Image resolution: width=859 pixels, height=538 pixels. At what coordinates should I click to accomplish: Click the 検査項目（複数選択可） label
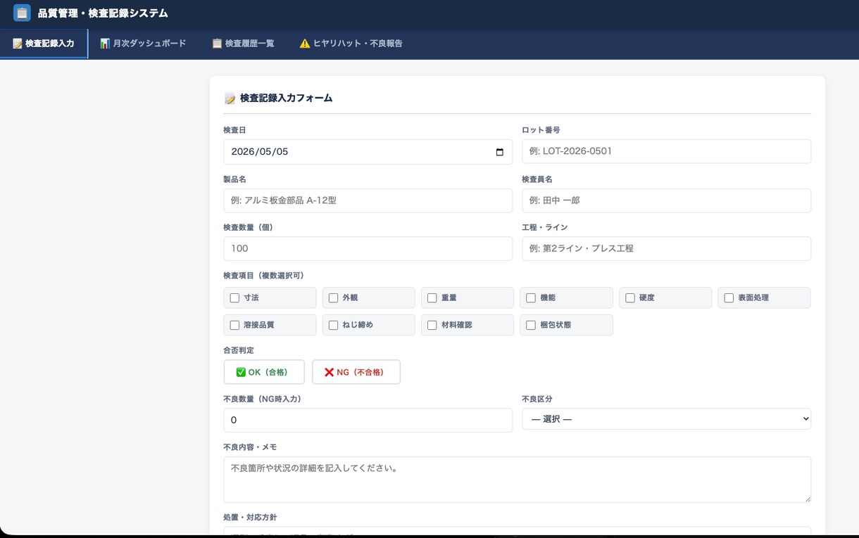point(263,276)
